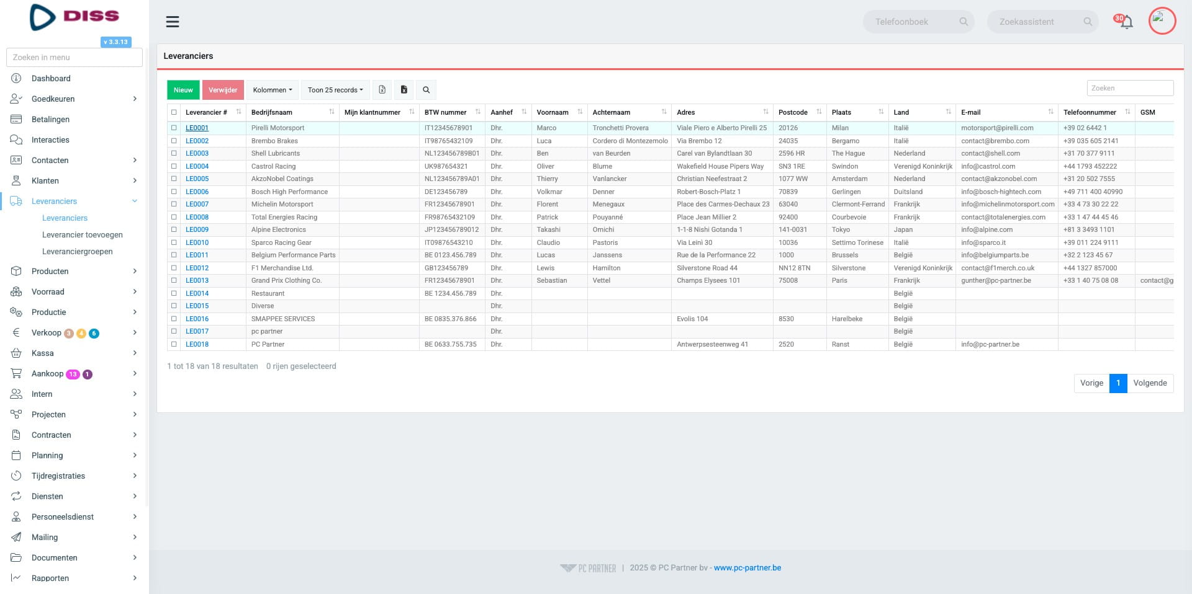The height and width of the screenshot is (594, 1192).
Task: Tick the checkbox for row LE0015
Action: click(x=174, y=306)
